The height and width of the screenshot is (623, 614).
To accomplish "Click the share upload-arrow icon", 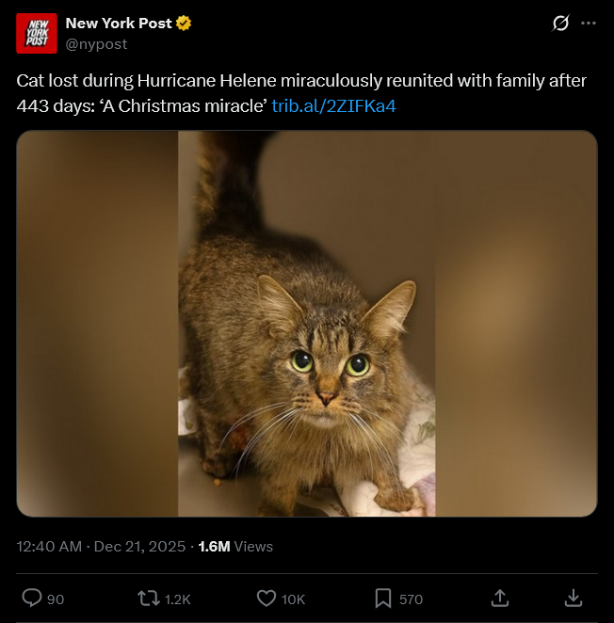I will pos(501,598).
